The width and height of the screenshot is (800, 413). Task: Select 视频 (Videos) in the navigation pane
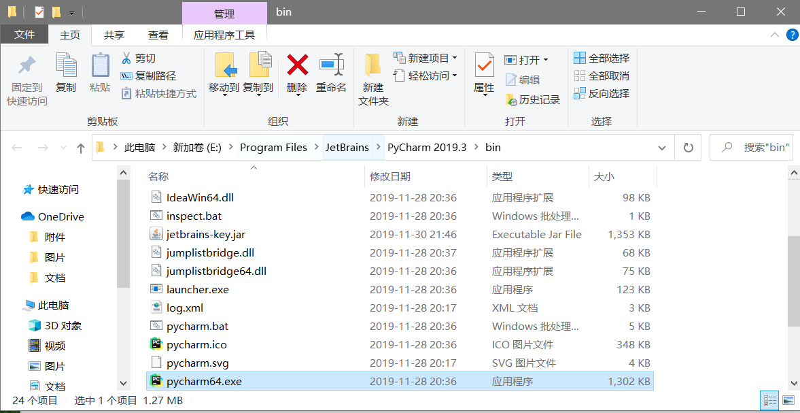tap(48, 346)
